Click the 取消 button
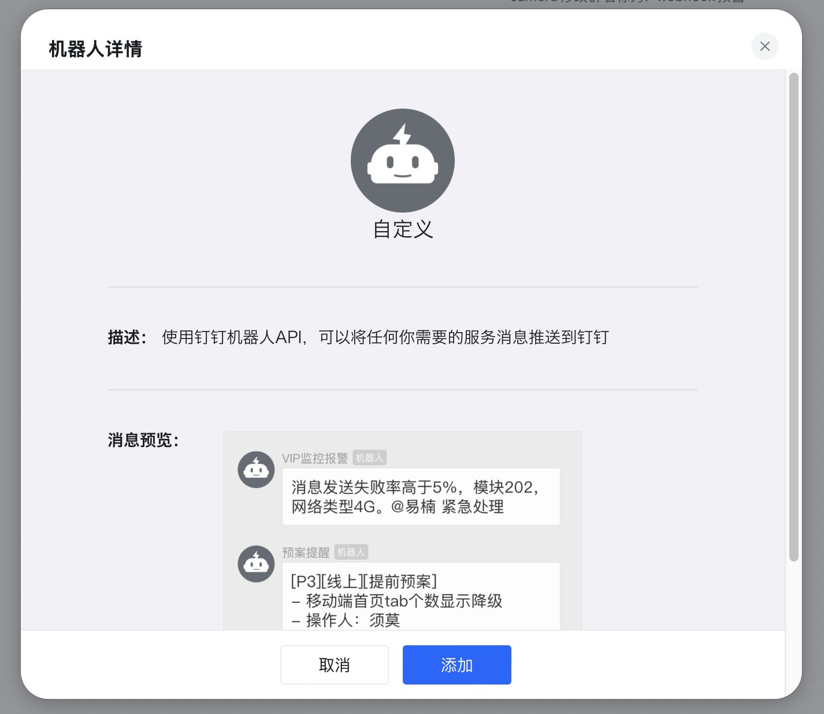Screen dimensions: 824x714 click(334, 665)
